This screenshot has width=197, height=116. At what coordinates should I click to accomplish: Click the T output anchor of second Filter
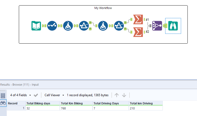coord(125,22)
